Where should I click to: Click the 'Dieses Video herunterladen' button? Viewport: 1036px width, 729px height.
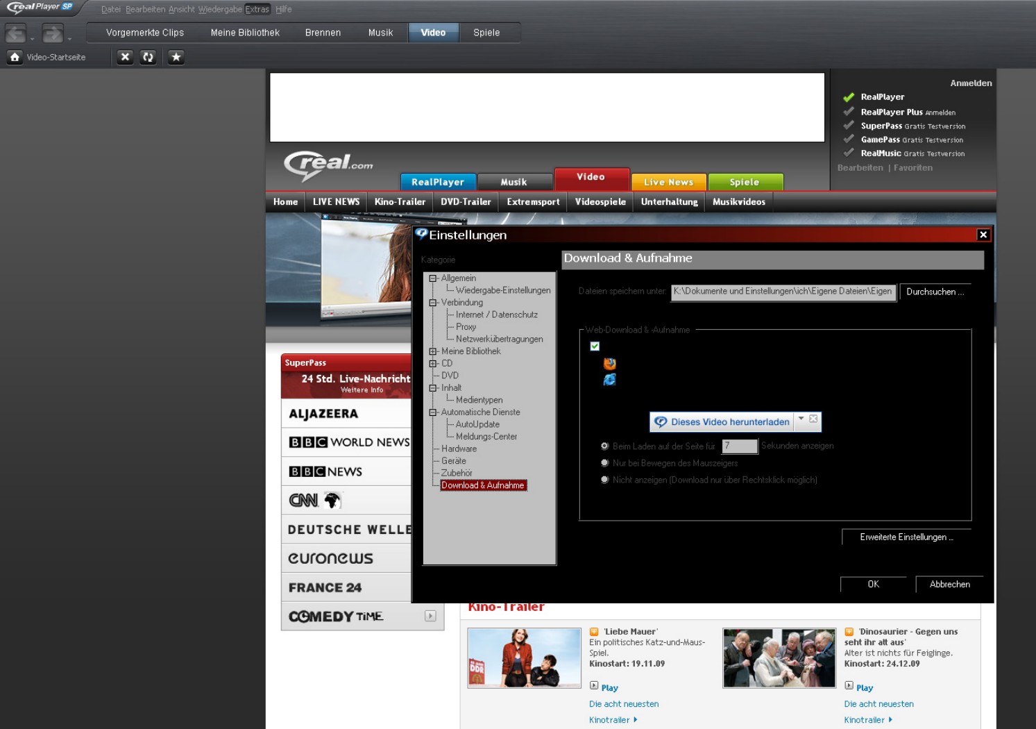pyautogui.click(x=722, y=422)
